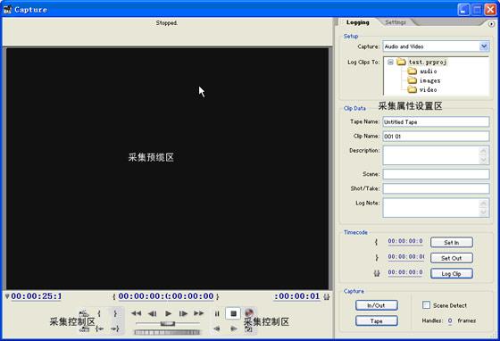Open the Capture type dropdown
The height and width of the screenshot is (341, 500).
pos(484,46)
